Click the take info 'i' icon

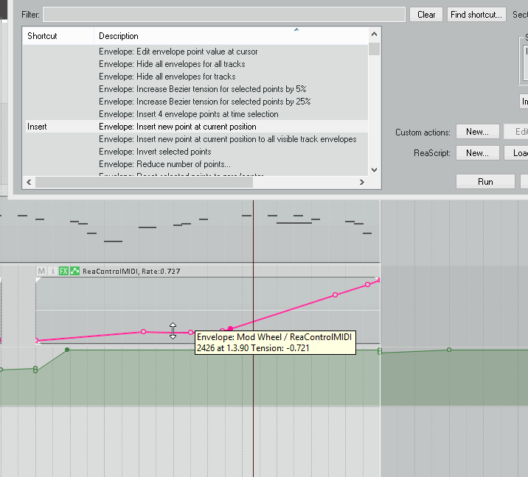point(52,271)
